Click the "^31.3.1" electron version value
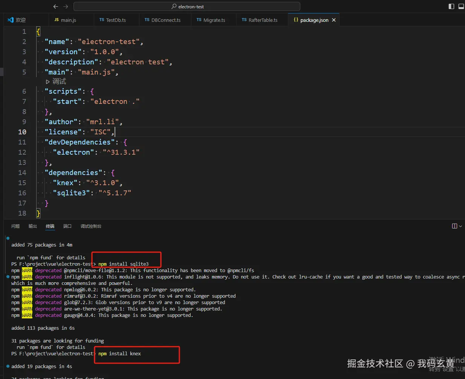This screenshot has height=379, width=465. point(121,152)
